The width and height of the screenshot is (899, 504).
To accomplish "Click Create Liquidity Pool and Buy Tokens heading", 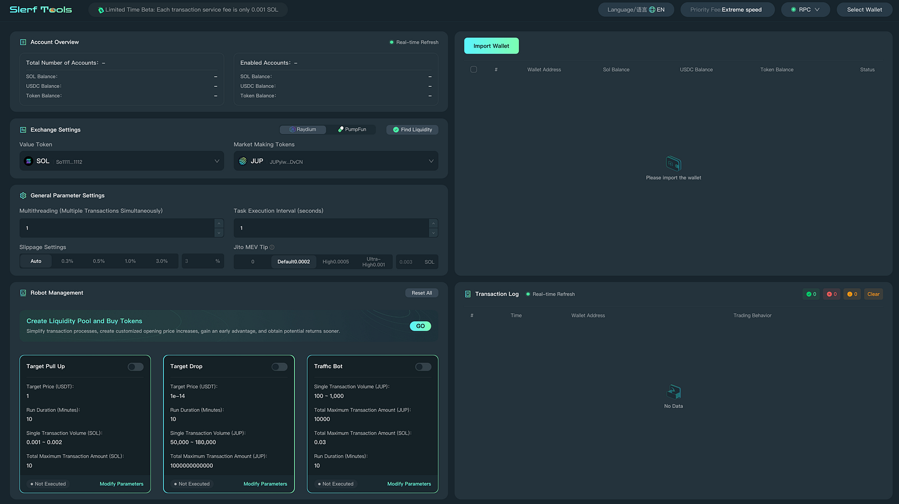I will click(84, 321).
